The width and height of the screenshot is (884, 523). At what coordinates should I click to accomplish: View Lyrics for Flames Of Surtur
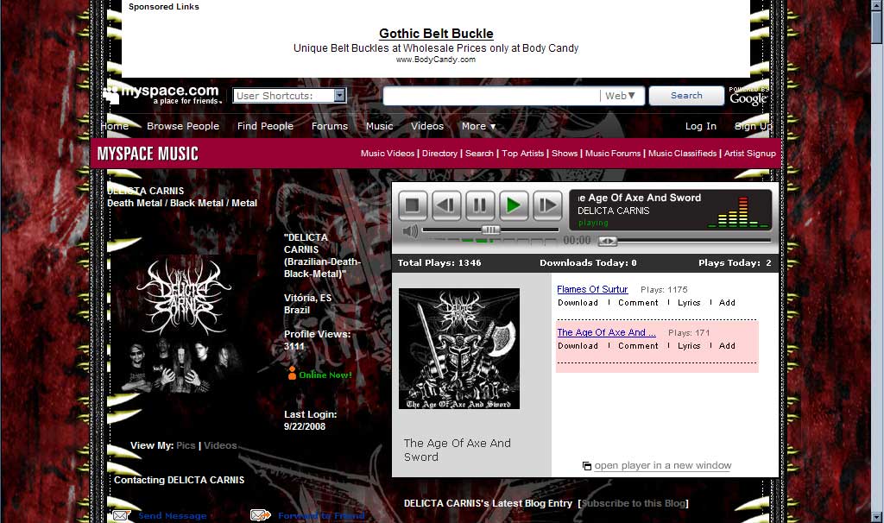tap(689, 303)
